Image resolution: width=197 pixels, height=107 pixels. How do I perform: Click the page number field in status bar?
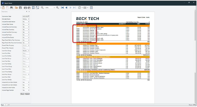(6, 105)
